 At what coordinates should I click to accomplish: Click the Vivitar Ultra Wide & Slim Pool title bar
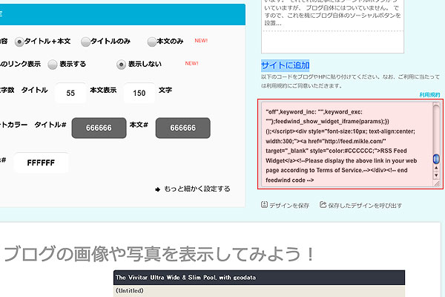tap(259, 278)
